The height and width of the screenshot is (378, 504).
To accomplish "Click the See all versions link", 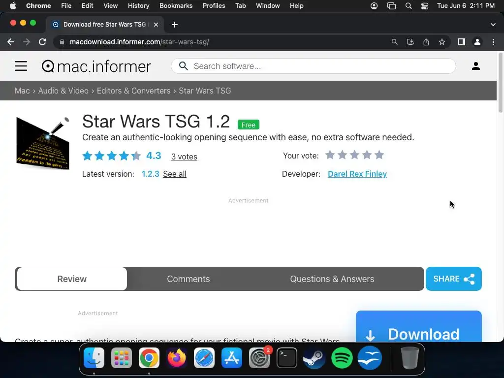I will pyautogui.click(x=175, y=174).
